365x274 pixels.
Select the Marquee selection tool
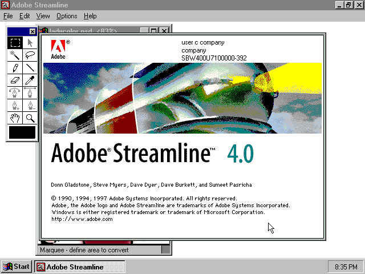[15, 43]
